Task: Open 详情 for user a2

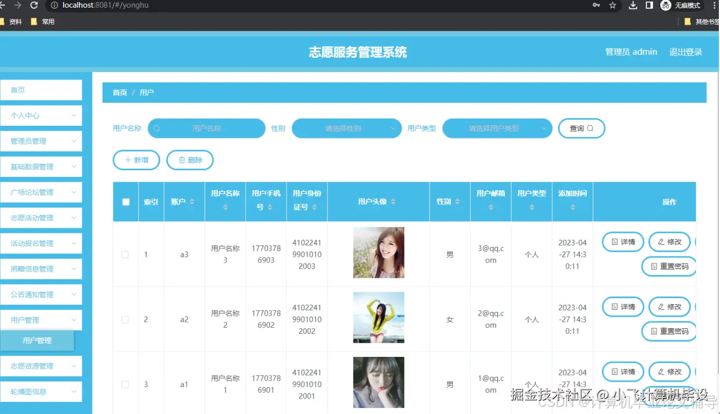Action: click(x=623, y=307)
